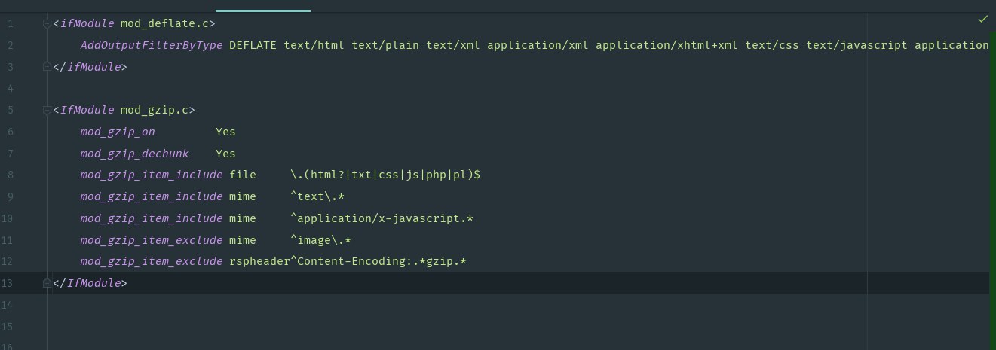This screenshot has width=996, height=350.
Task: Place cursor on mod_gzip_dechunk directive
Action: pyautogui.click(x=134, y=154)
